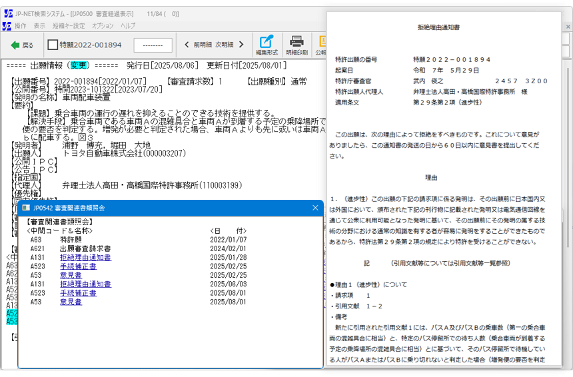This screenshot has height=377, width=573.
Task: Open the 操作 menu
Action: click(21, 25)
